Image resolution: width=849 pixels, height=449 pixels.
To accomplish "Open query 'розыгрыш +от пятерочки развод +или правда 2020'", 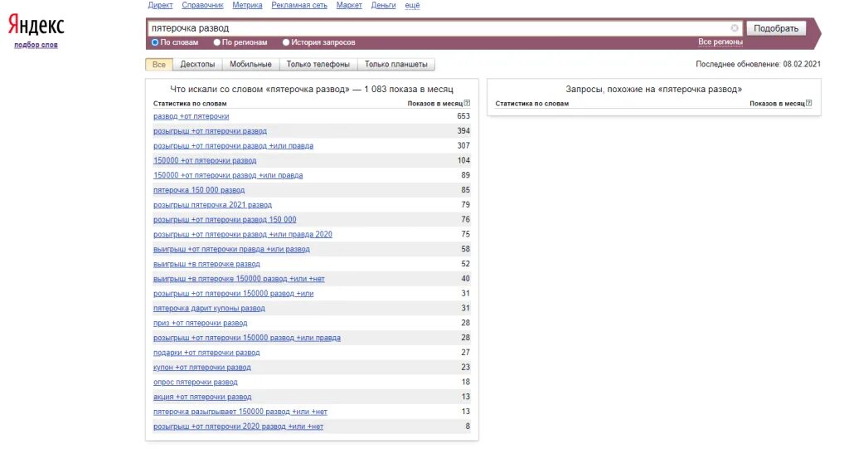I will pos(243,234).
